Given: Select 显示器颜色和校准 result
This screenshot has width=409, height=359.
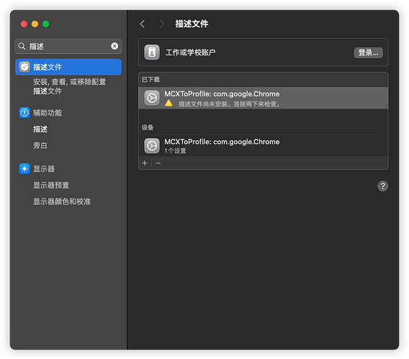Looking at the screenshot, I should (x=62, y=201).
